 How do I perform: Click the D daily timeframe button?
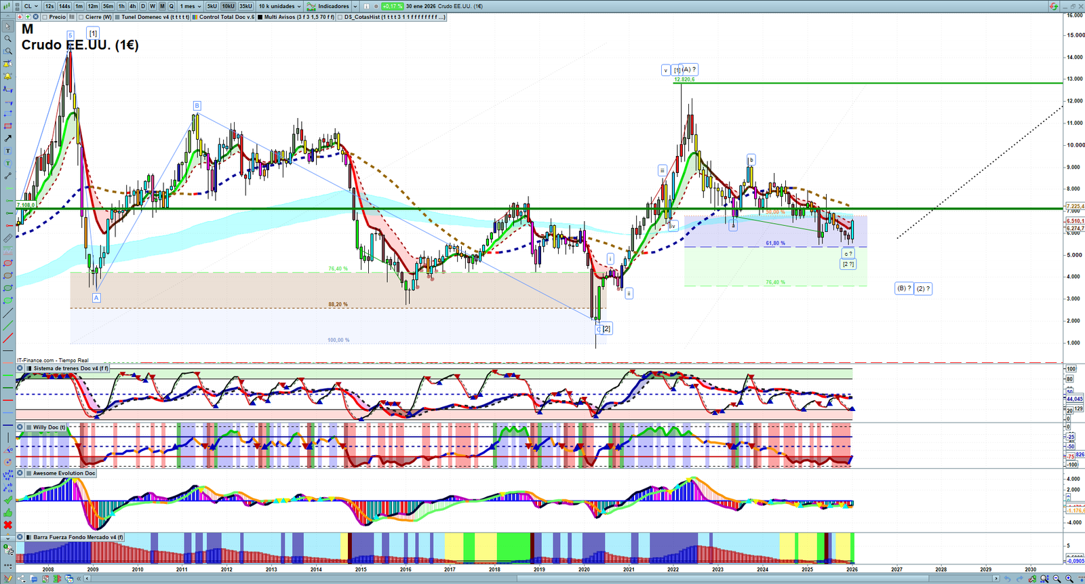click(143, 6)
